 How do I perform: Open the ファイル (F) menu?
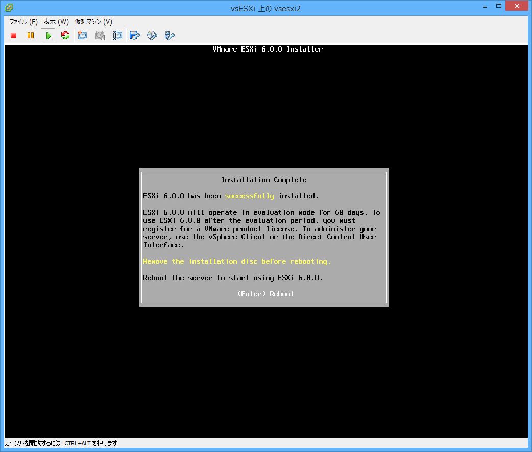click(x=23, y=22)
